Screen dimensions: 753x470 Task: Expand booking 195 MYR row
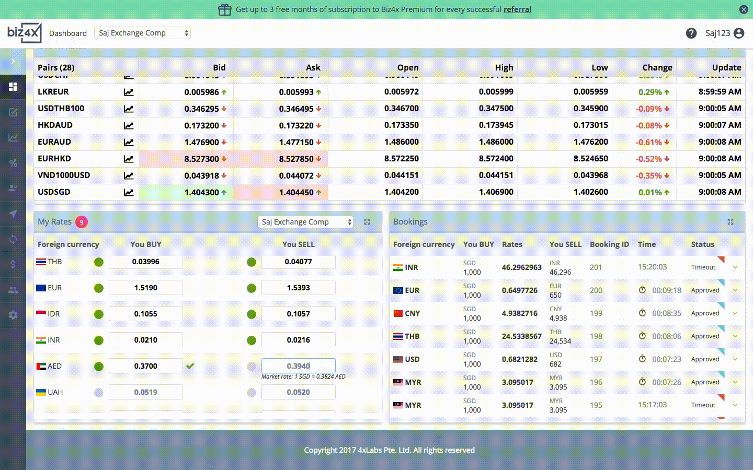click(x=735, y=405)
